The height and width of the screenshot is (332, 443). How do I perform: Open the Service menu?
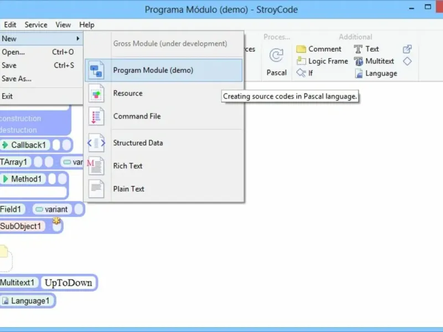click(x=36, y=25)
